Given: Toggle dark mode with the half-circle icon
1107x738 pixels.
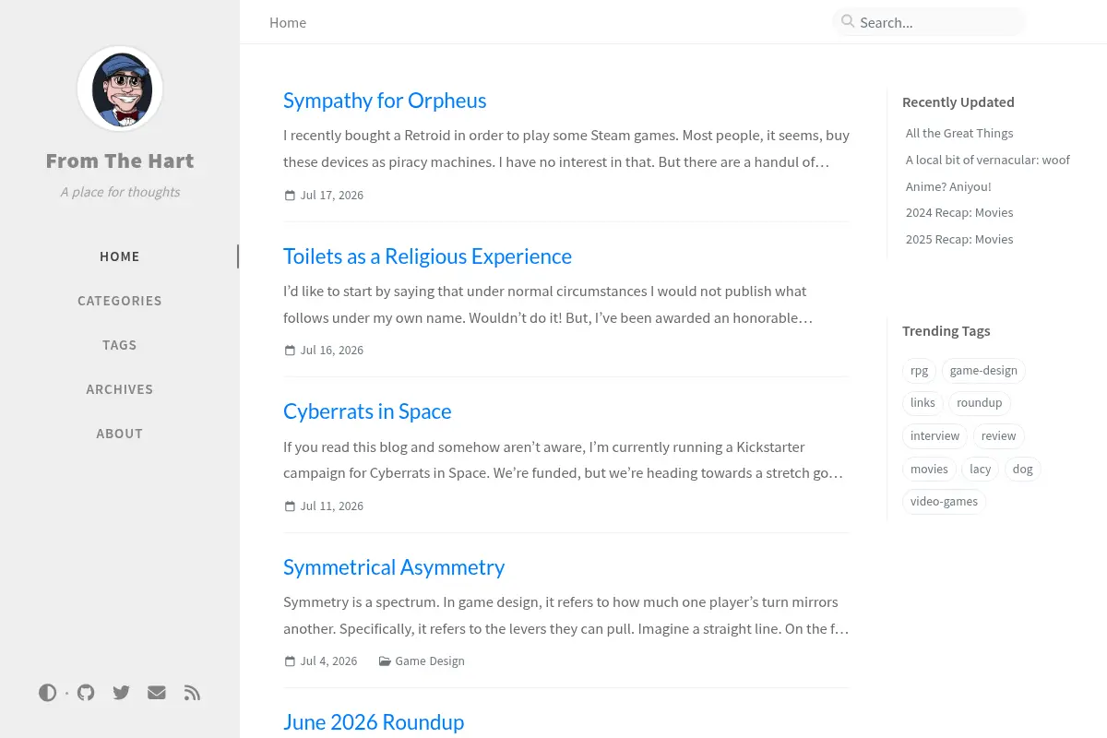Looking at the screenshot, I should (48, 693).
